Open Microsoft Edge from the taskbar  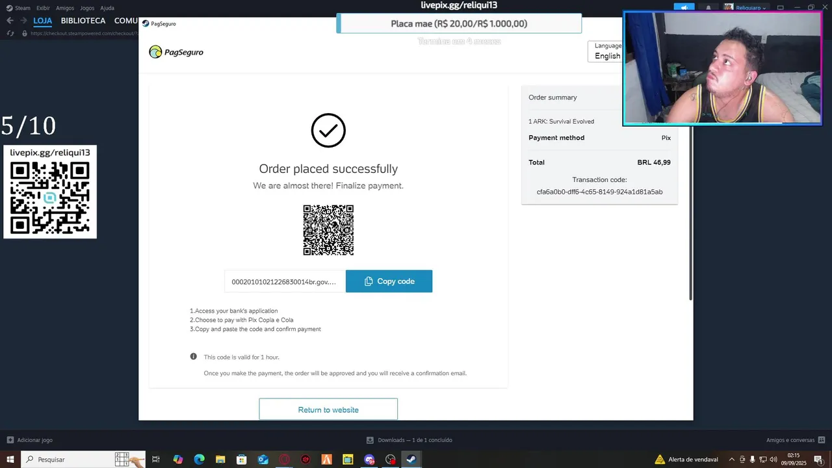[200, 460]
